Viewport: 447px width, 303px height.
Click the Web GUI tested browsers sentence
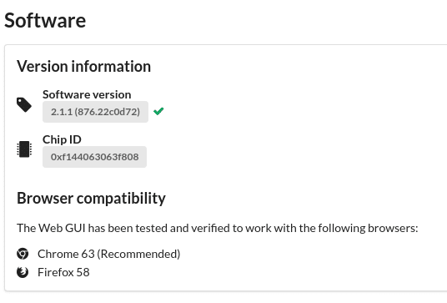coord(218,228)
